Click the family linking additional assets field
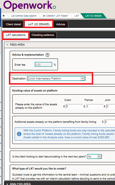Screen dimensions: 115x185 110,122
